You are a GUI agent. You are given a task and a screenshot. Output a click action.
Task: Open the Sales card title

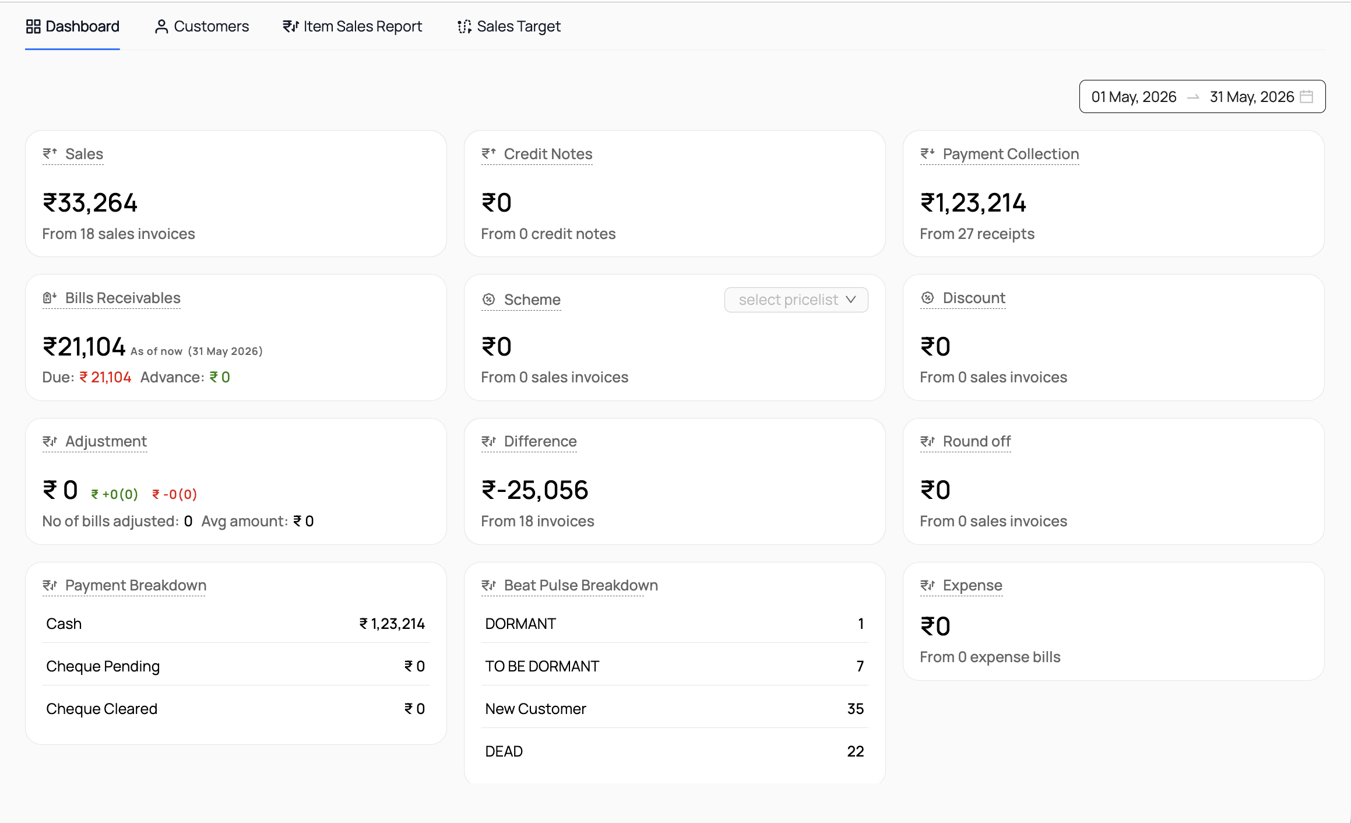tap(84, 154)
